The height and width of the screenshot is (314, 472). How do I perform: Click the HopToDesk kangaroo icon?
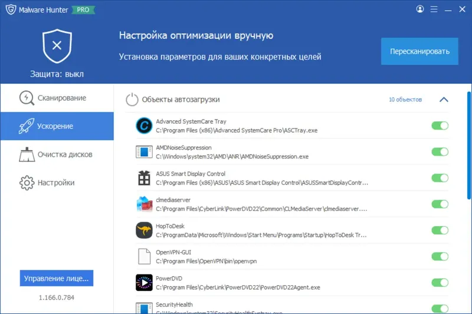(x=144, y=230)
